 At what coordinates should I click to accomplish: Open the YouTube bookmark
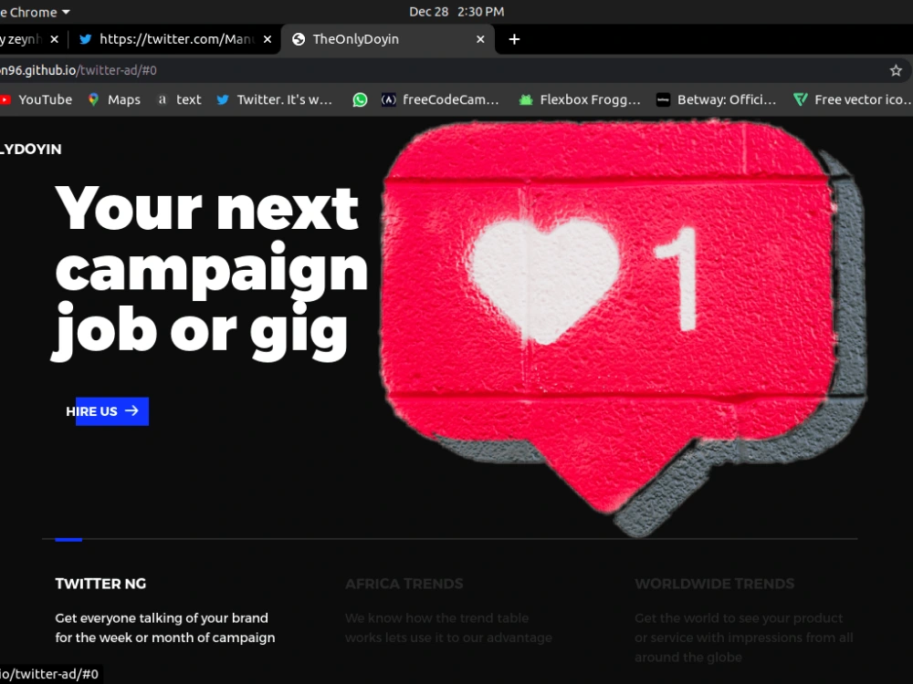tap(37, 99)
